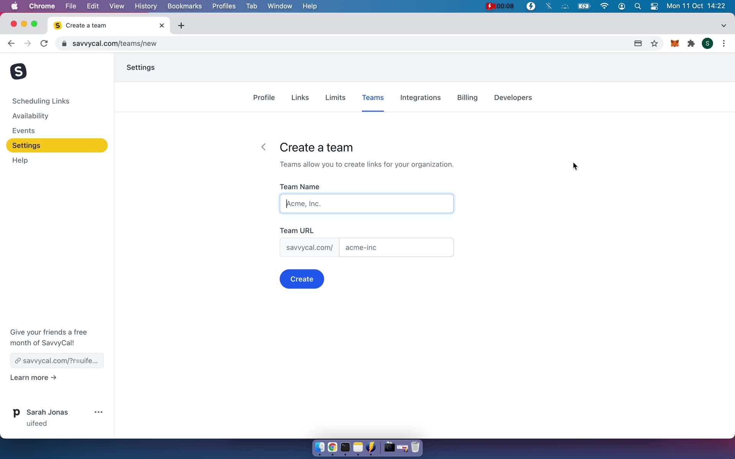Click the SavvyCal 'S' logo icon
The height and width of the screenshot is (459, 735).
tap(18, 72)
